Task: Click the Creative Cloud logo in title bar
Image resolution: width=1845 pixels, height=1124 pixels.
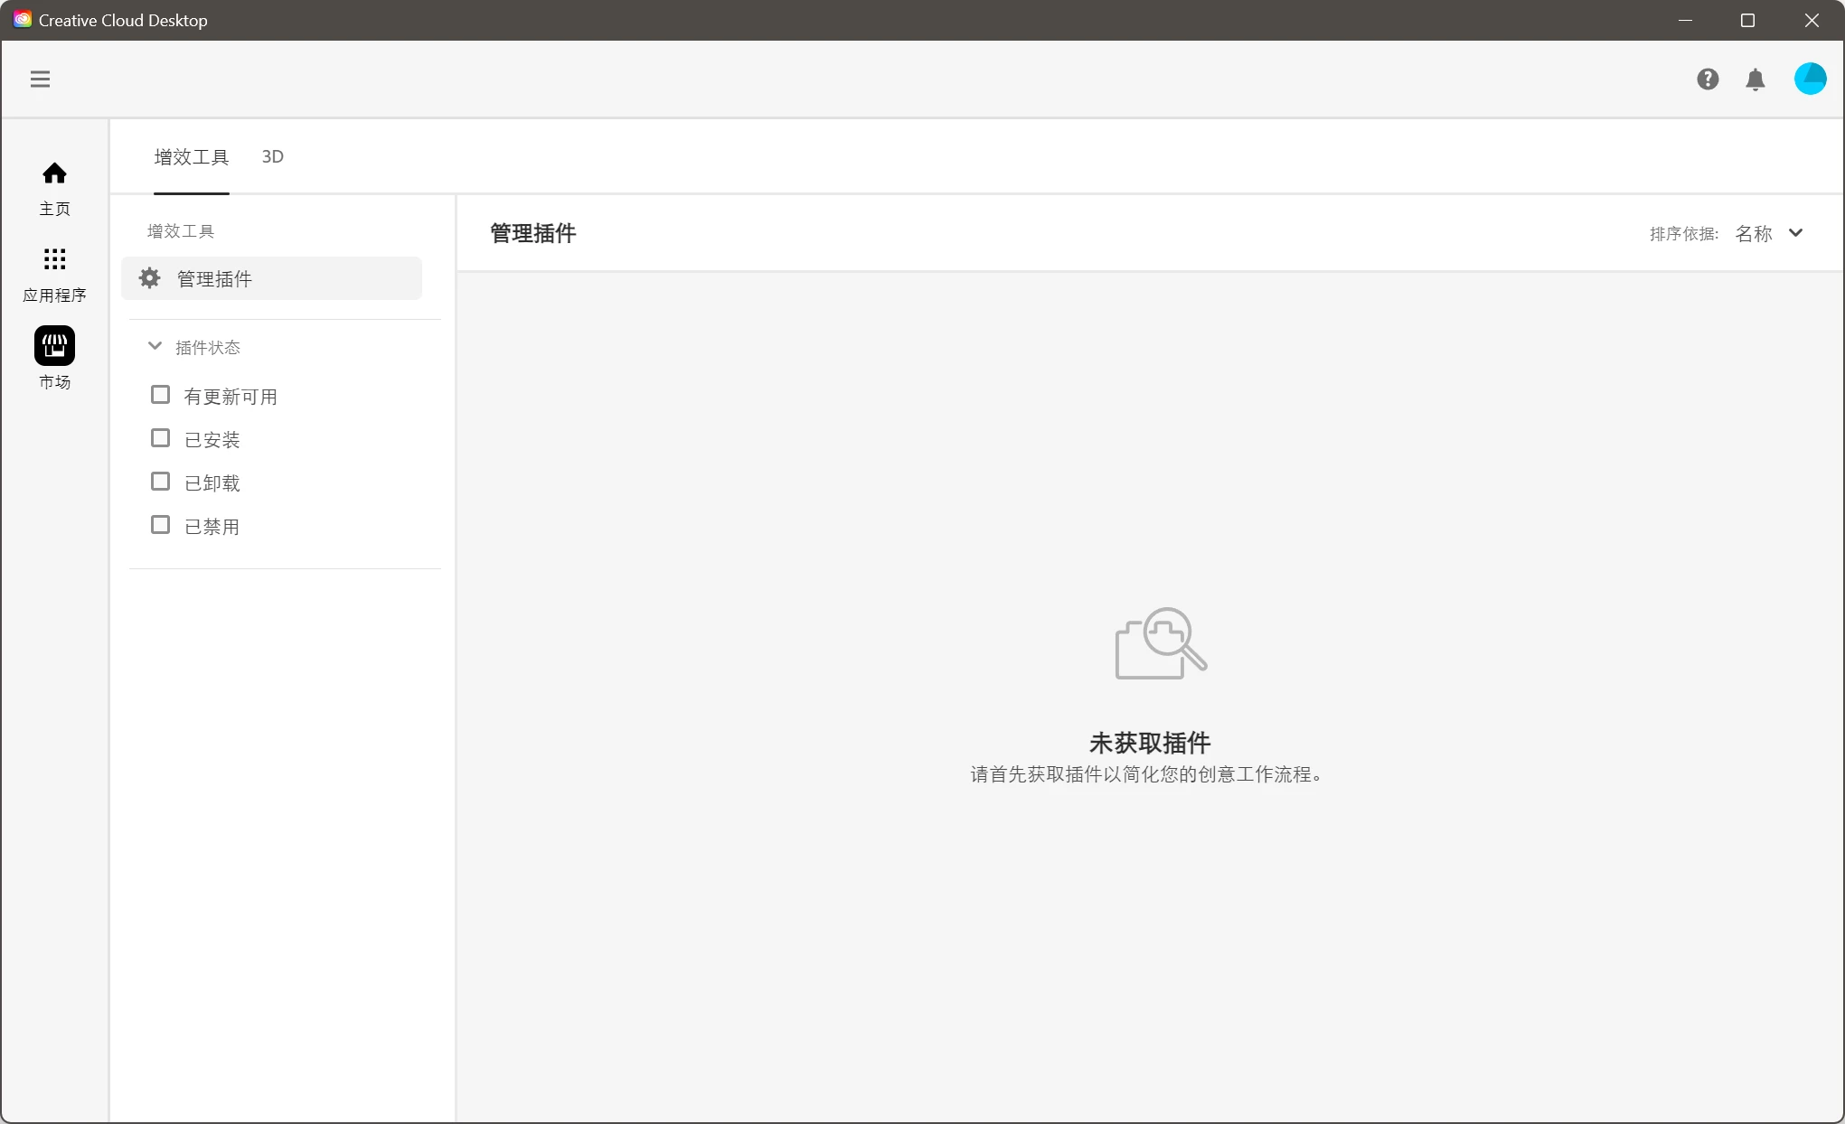Action: point(22,20)
